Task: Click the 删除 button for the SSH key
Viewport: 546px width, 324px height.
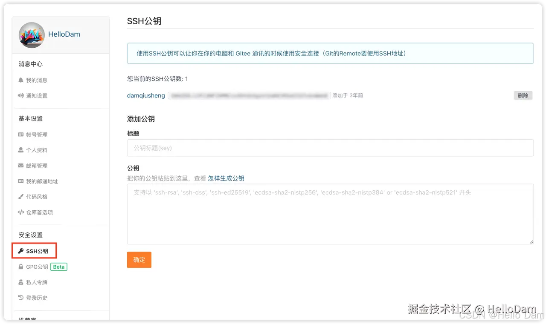Action: point(523,95)
